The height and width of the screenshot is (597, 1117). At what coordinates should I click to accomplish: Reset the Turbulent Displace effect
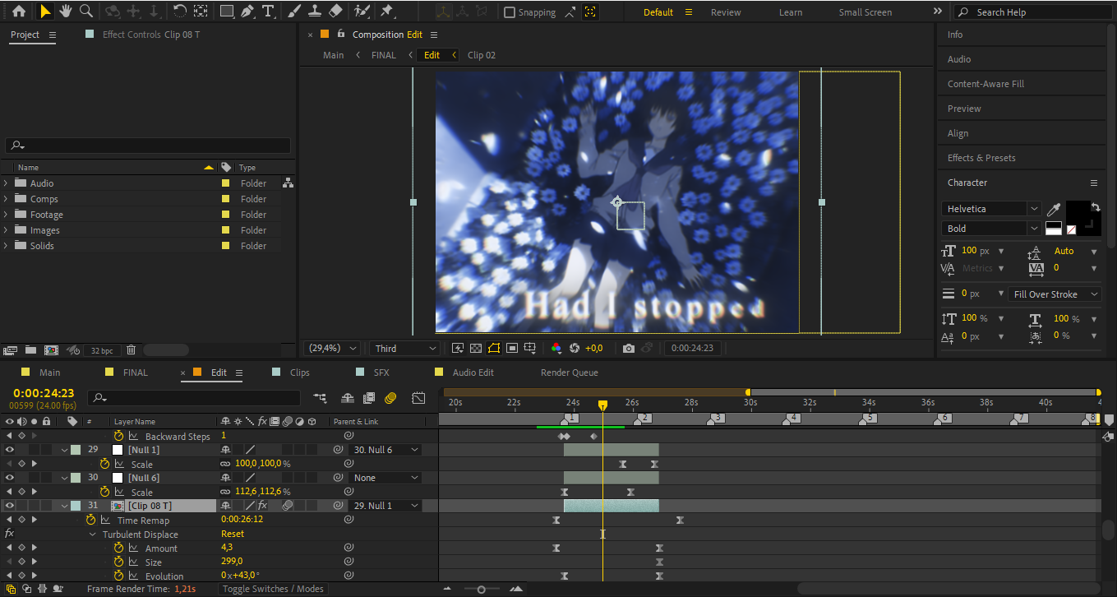pos(233,534)
